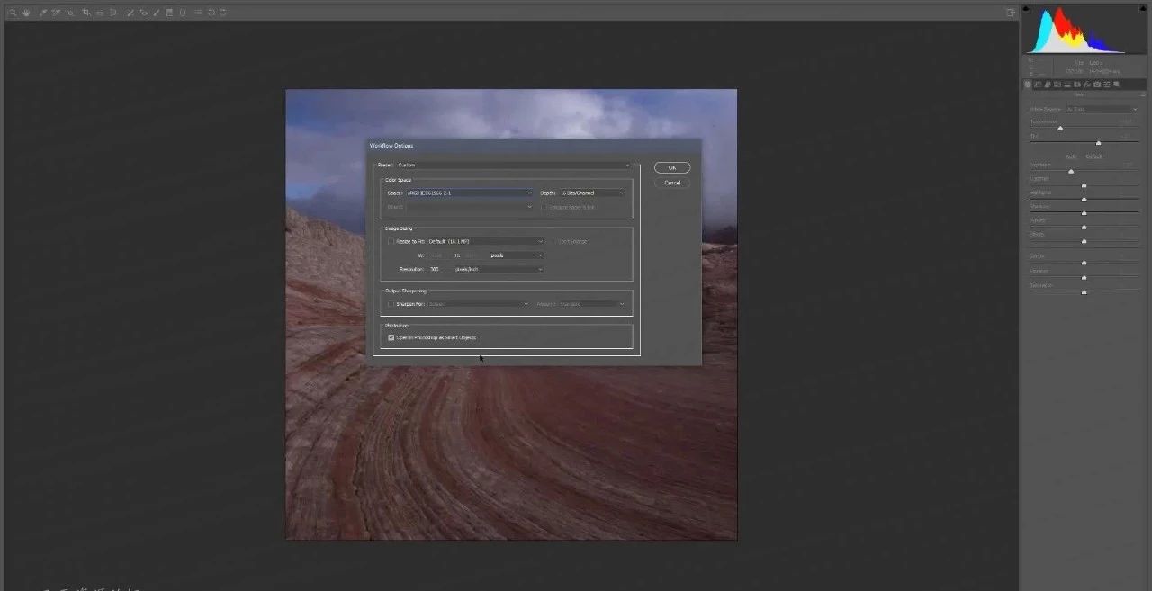
Task: Open the Tone Curve panel tab
Action: (x=1038, y=85)
